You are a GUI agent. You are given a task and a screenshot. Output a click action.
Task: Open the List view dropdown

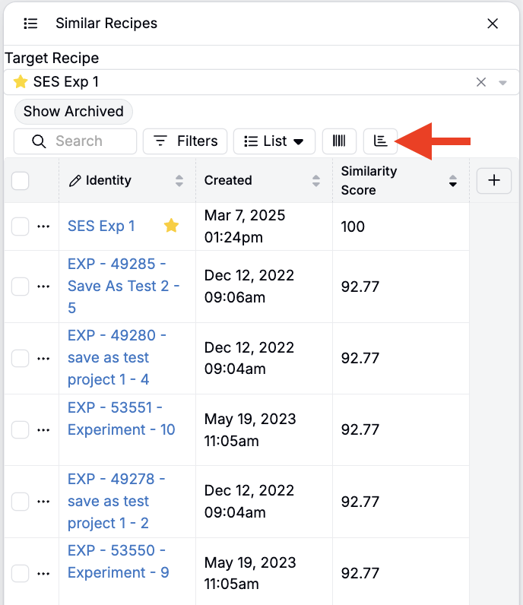pyautogui.click(x=274, y=141)
